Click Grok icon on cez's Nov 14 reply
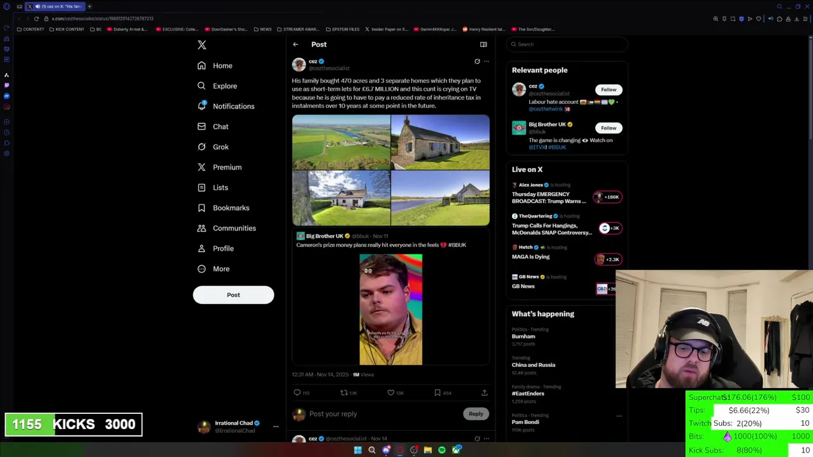Screen dimensions: 813x457 477,439
